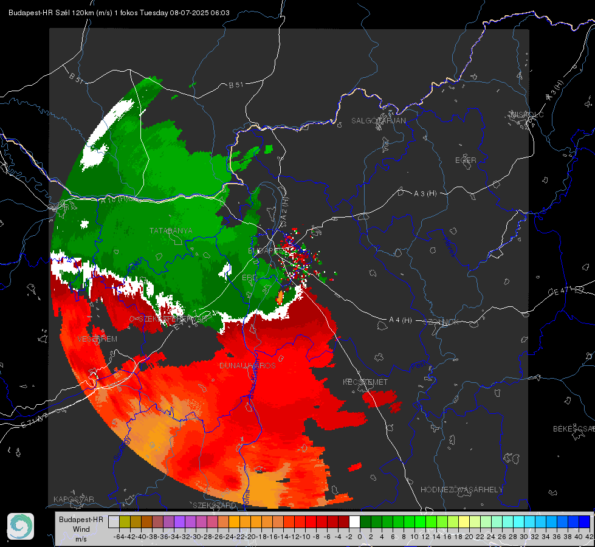
Task: Click the EGER city label
Action: (x=466, y=160)
